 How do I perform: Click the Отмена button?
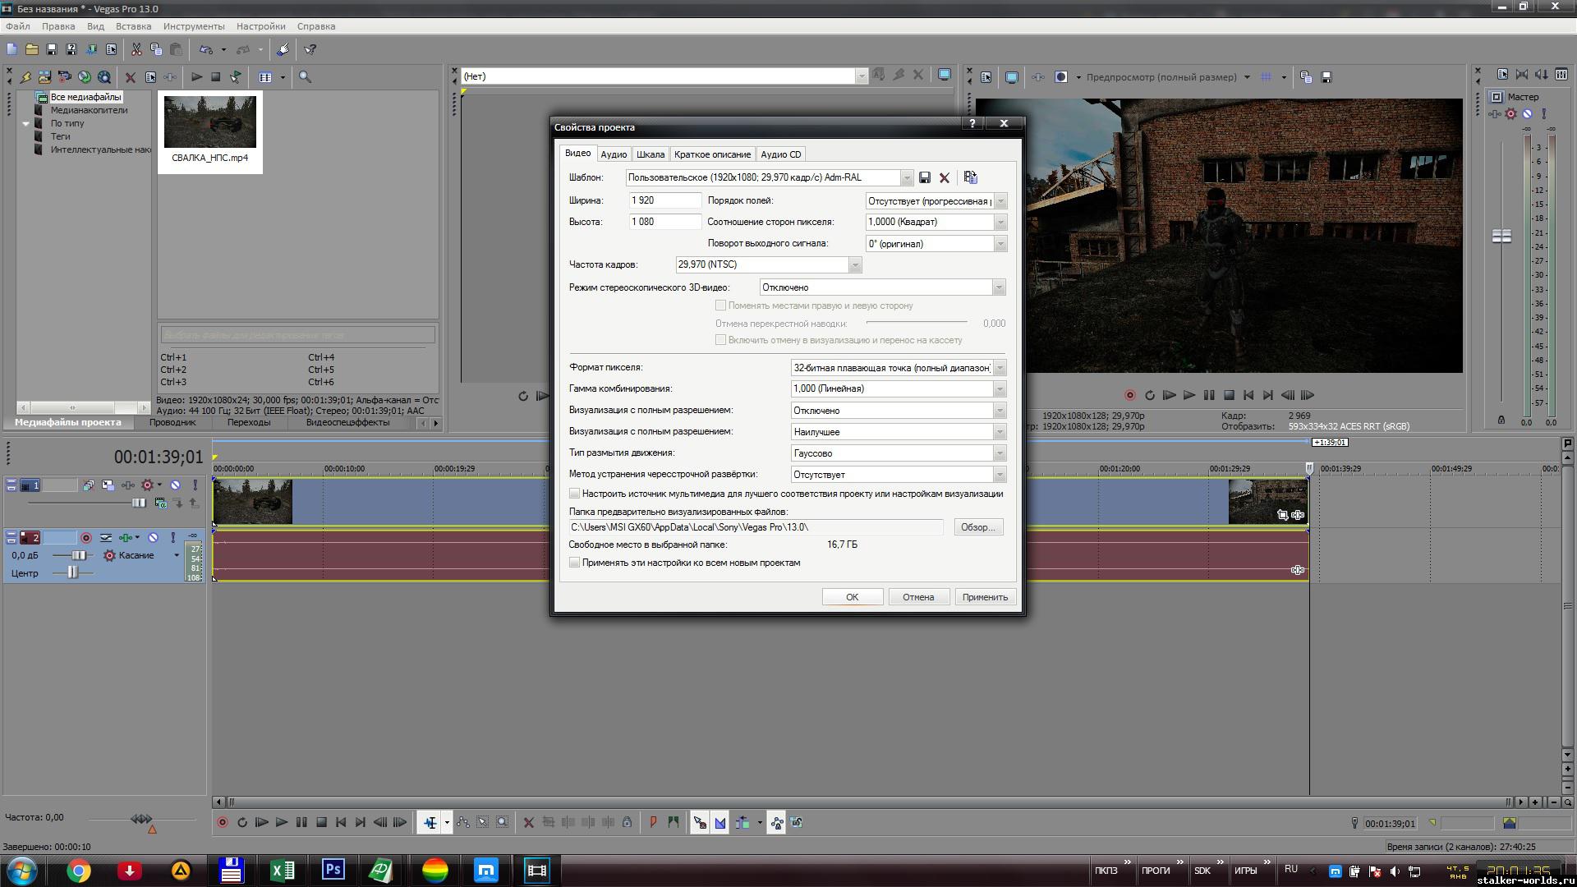click(x=918, y=597)
